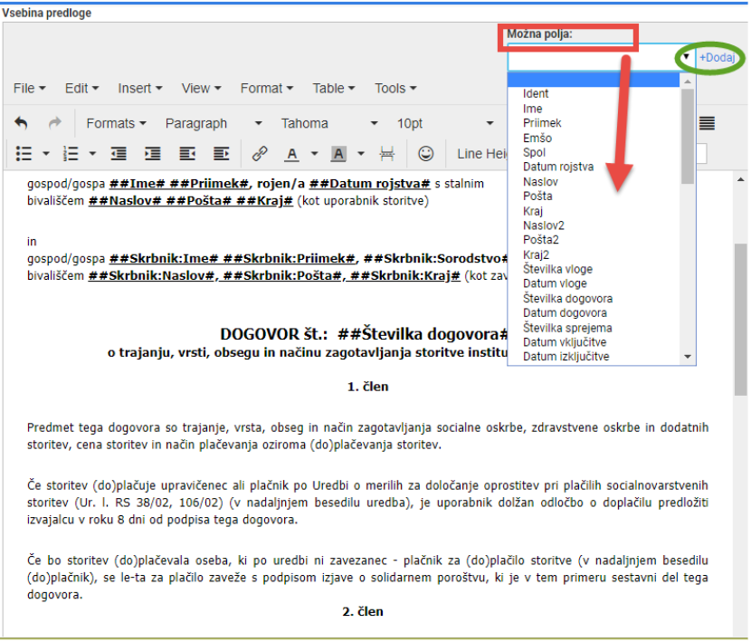
Task: Click the left-to-right text direction icon
Action: (x=187, y=154)
